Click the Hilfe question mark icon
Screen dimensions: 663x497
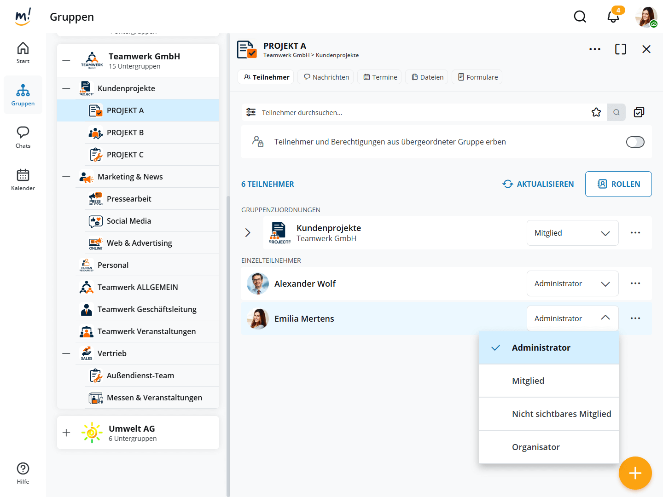23,469
